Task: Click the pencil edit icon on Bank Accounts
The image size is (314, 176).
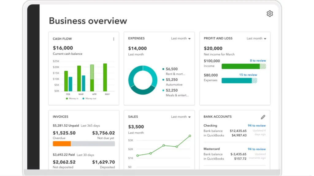Action: [x=263, y=117]
